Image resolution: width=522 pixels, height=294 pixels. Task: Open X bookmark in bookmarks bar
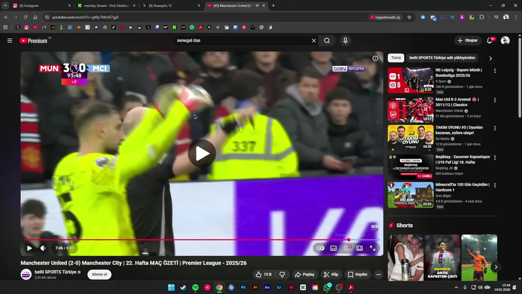click(x=18, y=27)
